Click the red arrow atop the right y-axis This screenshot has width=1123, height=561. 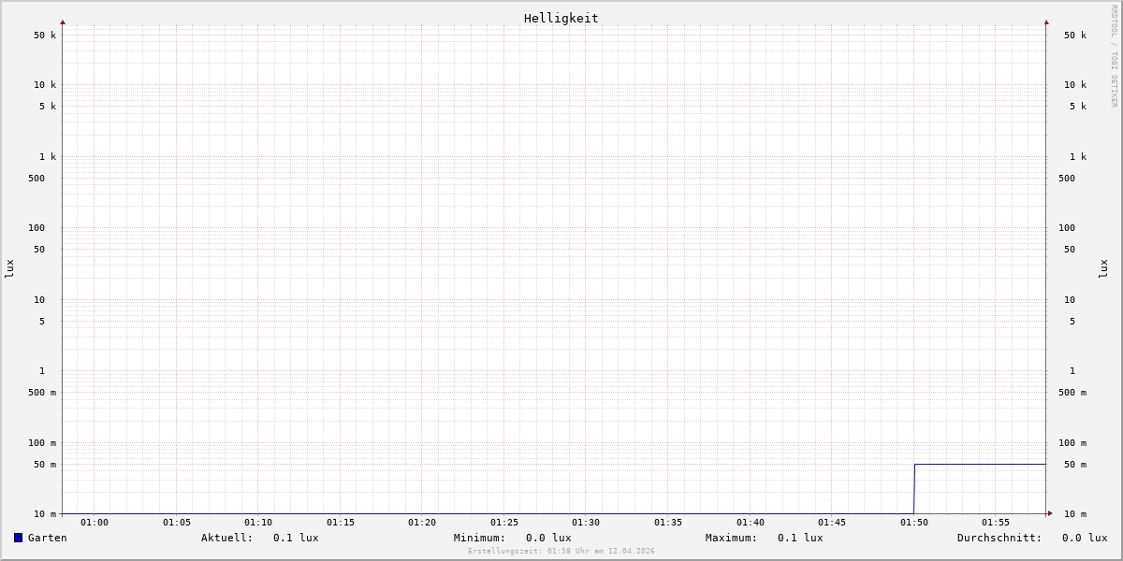[1046, 22]
